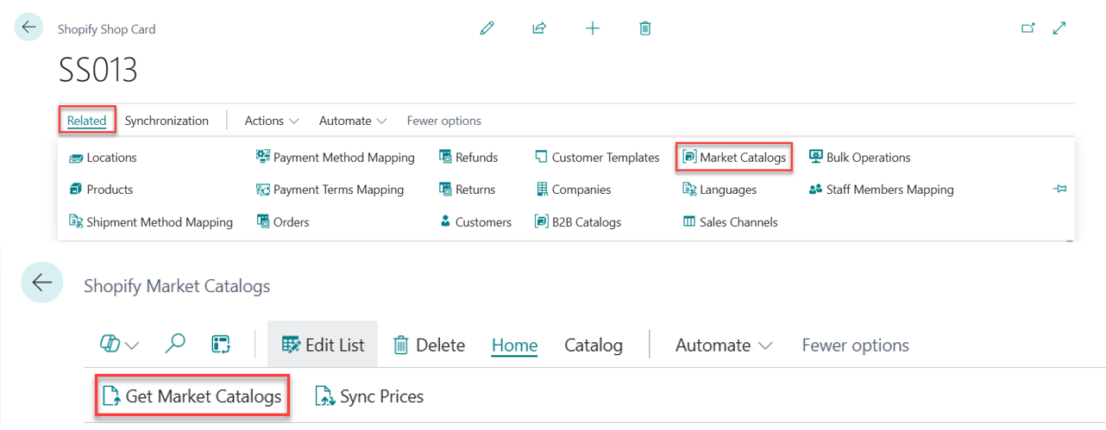Toggle Edit List mode
This screenshot has width=1106, height=430.
(324, 346)
